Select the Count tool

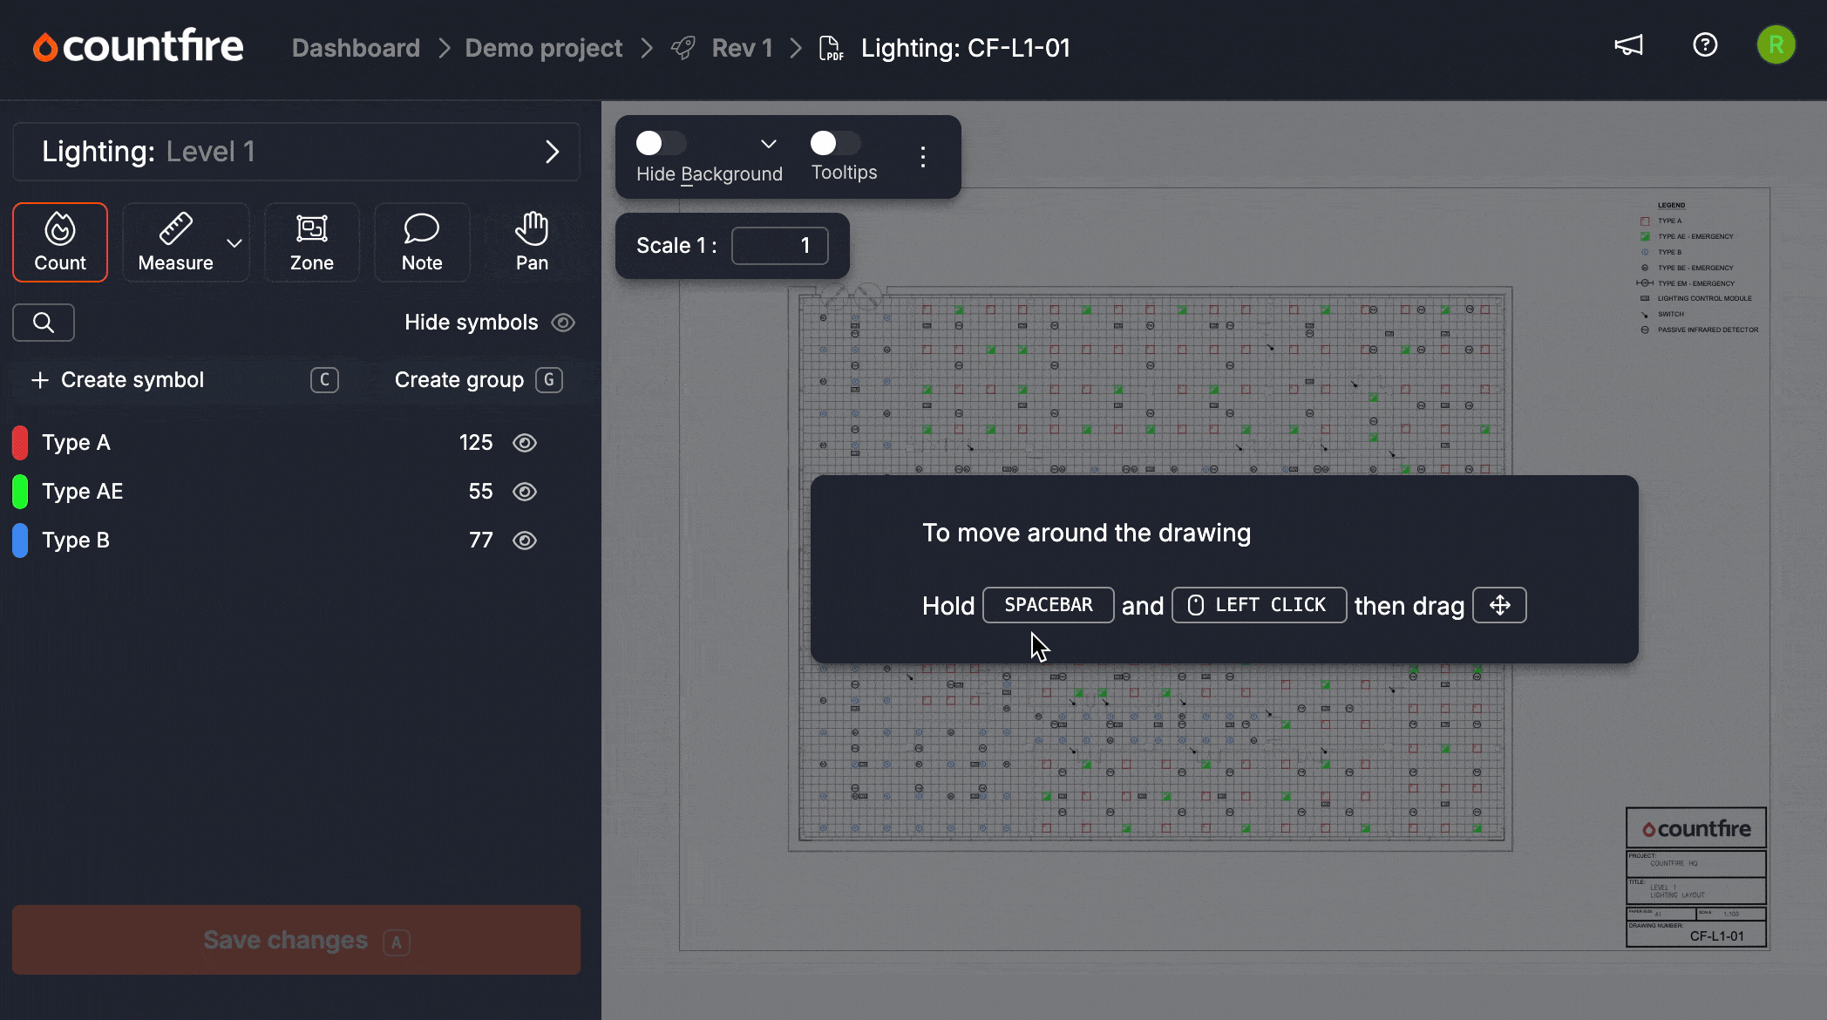pos(60,242)
